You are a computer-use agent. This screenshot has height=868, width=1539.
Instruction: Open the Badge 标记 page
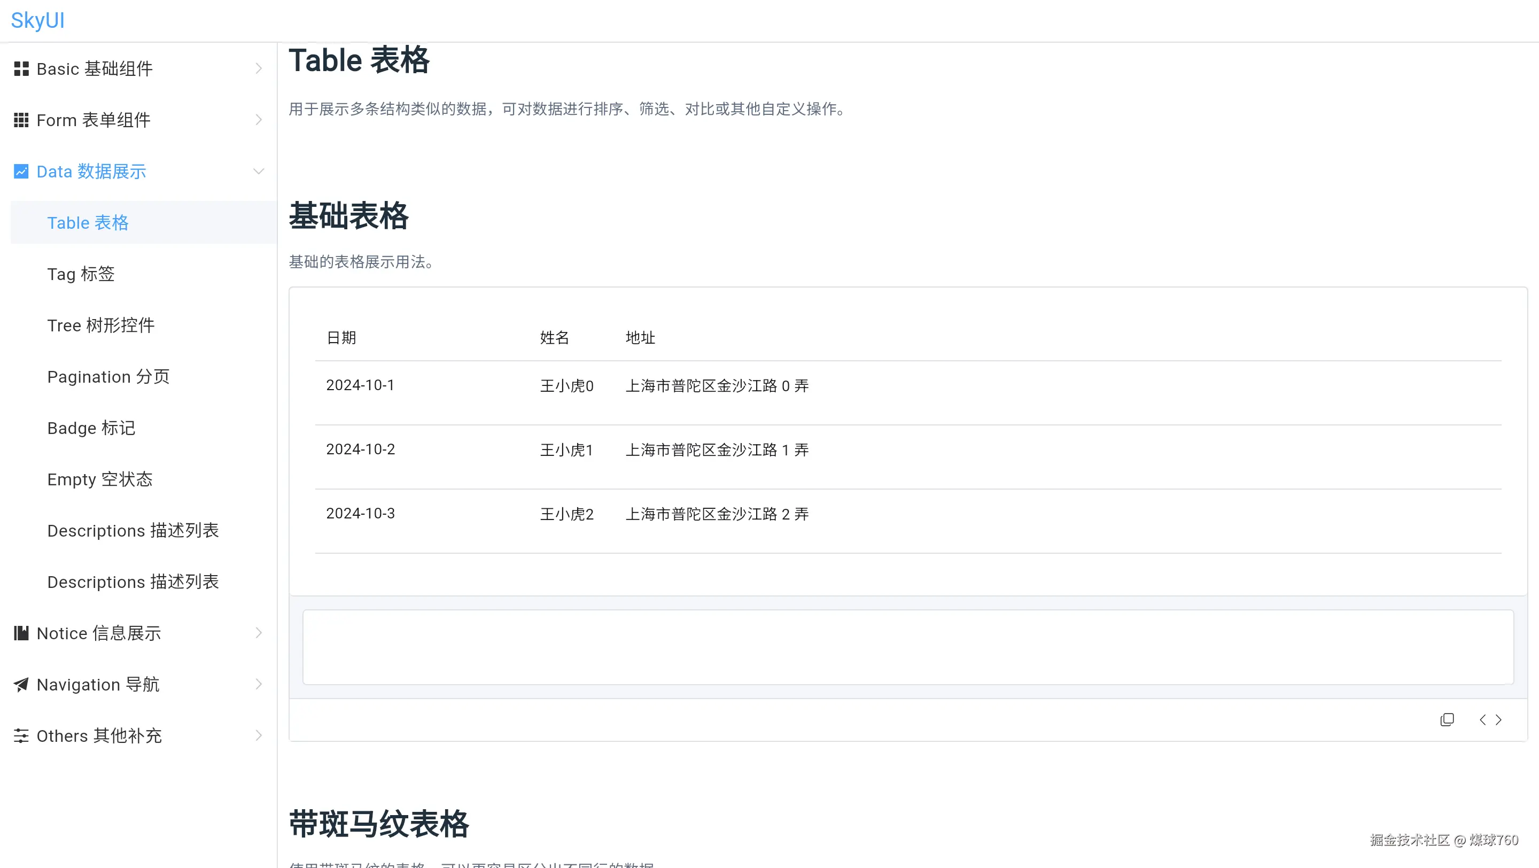(x=91, y=428)
